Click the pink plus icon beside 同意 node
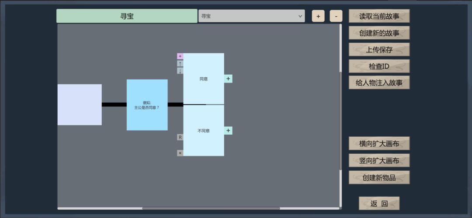The height and width of the screenshot is (218, 472). [x=180, y=56]
